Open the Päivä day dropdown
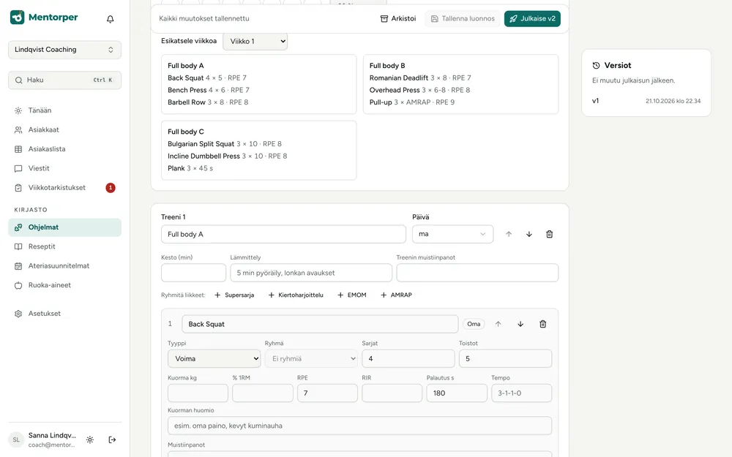Screen dimensions: 732x457 click(x=453, y=234)
